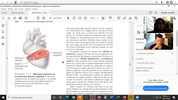This screenshot has height=100, width=178.
Task: Add a comment sticky note
Action: [119, 18]
